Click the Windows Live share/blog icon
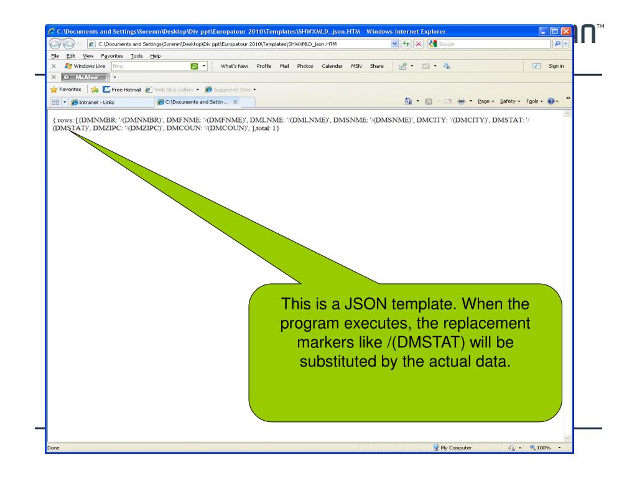Image resolution: width=637 pixels, height=478 pixels. (x=402, y=66)
